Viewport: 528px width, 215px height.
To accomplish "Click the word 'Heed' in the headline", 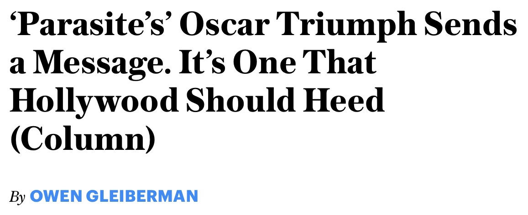I will (341, 100).
